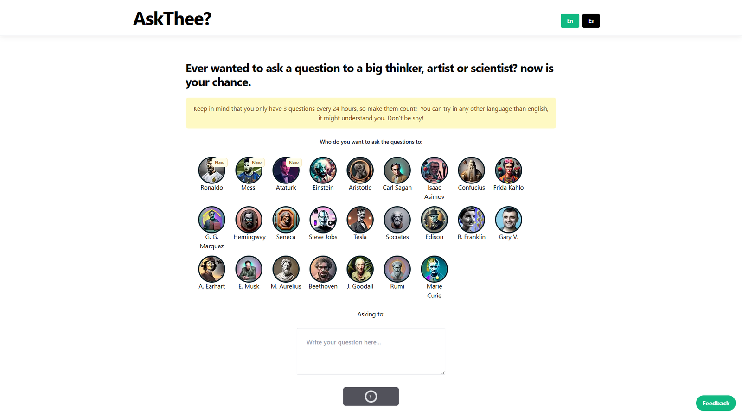Switch language to Spanish with Es
Viewport: 742px width, 417px height.
tap(591, 21)
